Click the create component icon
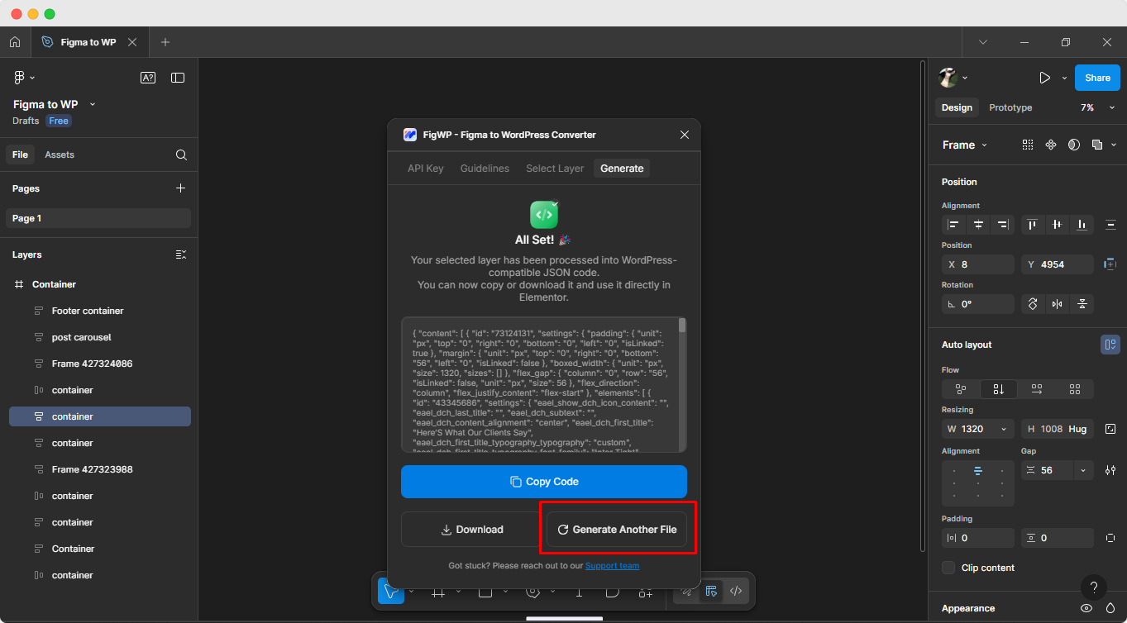 point(1051,145)
